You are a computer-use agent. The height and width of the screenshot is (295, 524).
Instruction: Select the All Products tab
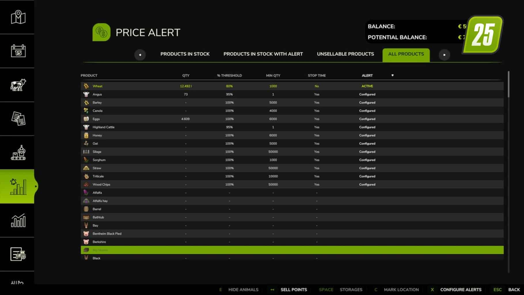coord(406,55)
